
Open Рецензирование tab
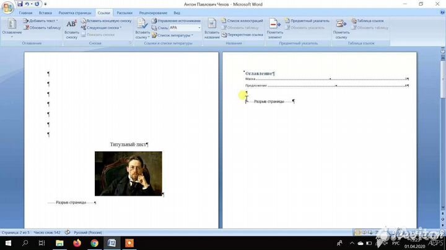pos(153,13)
